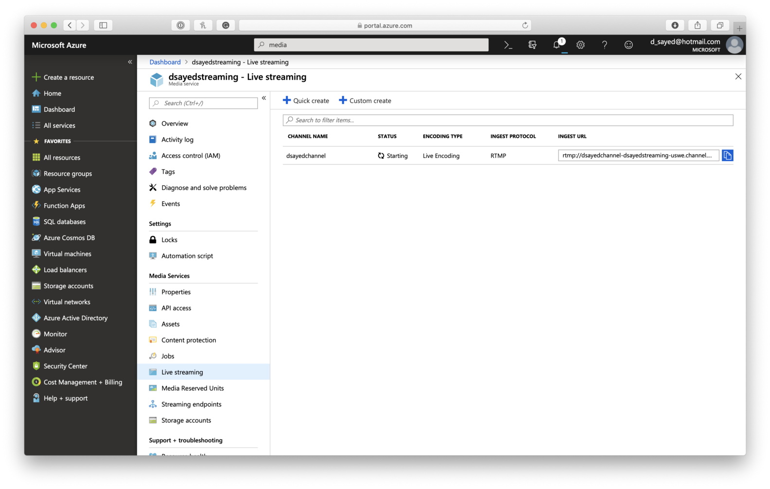Open notifications bell icon
The height and width of the screenshot is (489, 770).
(558, 45)
